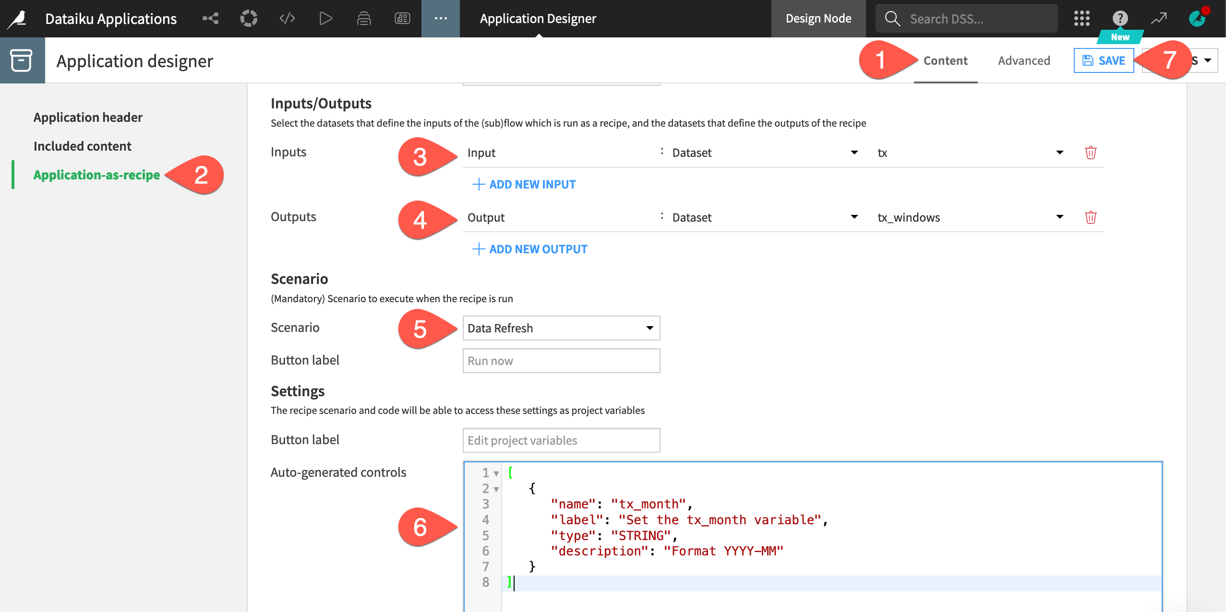Viewport: 1226px width, 612px height.
Task: Select Application-as-recipe in the sidebar
Action: coord(96,175)
